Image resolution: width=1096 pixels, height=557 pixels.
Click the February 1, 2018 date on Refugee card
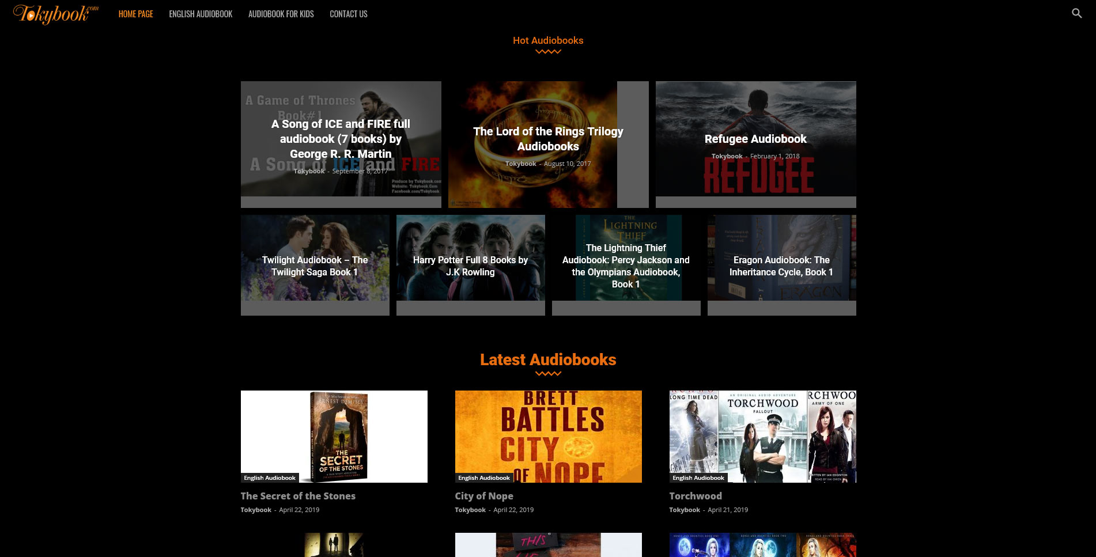(775, 156)
